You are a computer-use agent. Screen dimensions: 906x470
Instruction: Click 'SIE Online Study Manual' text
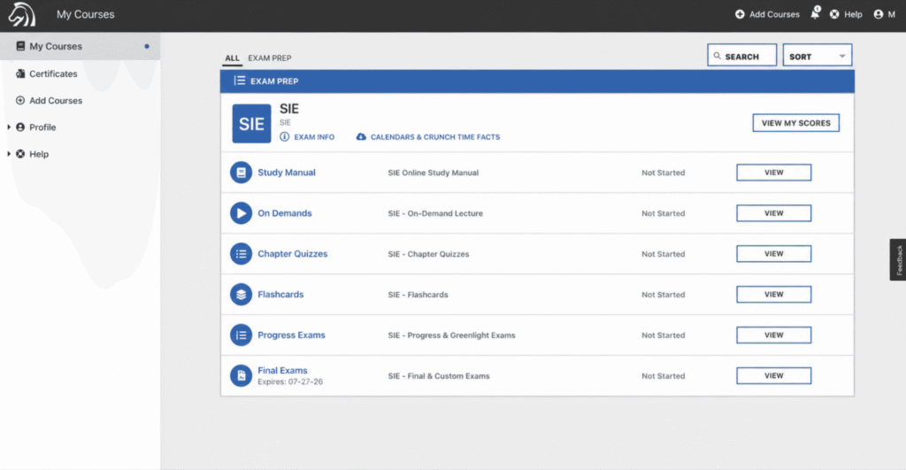coord(434,173)
